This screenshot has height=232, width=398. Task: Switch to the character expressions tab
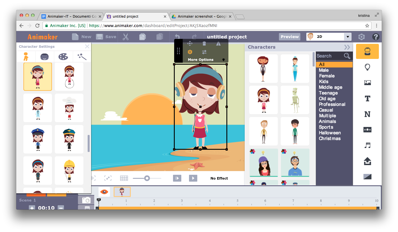(x=44, y=57)
